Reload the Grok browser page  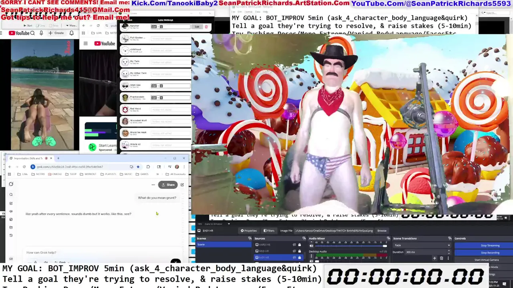24,167
